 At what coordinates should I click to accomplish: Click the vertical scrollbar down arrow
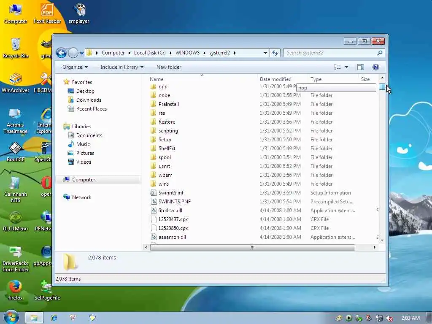(x=382, y=240)
